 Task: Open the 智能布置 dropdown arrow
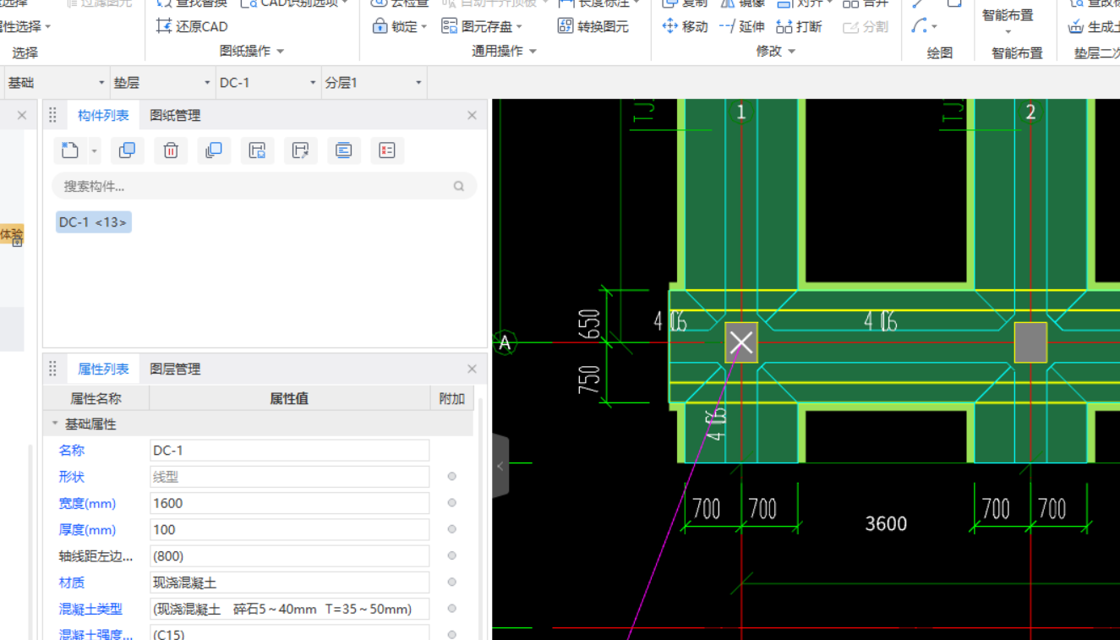[1008, 33]
